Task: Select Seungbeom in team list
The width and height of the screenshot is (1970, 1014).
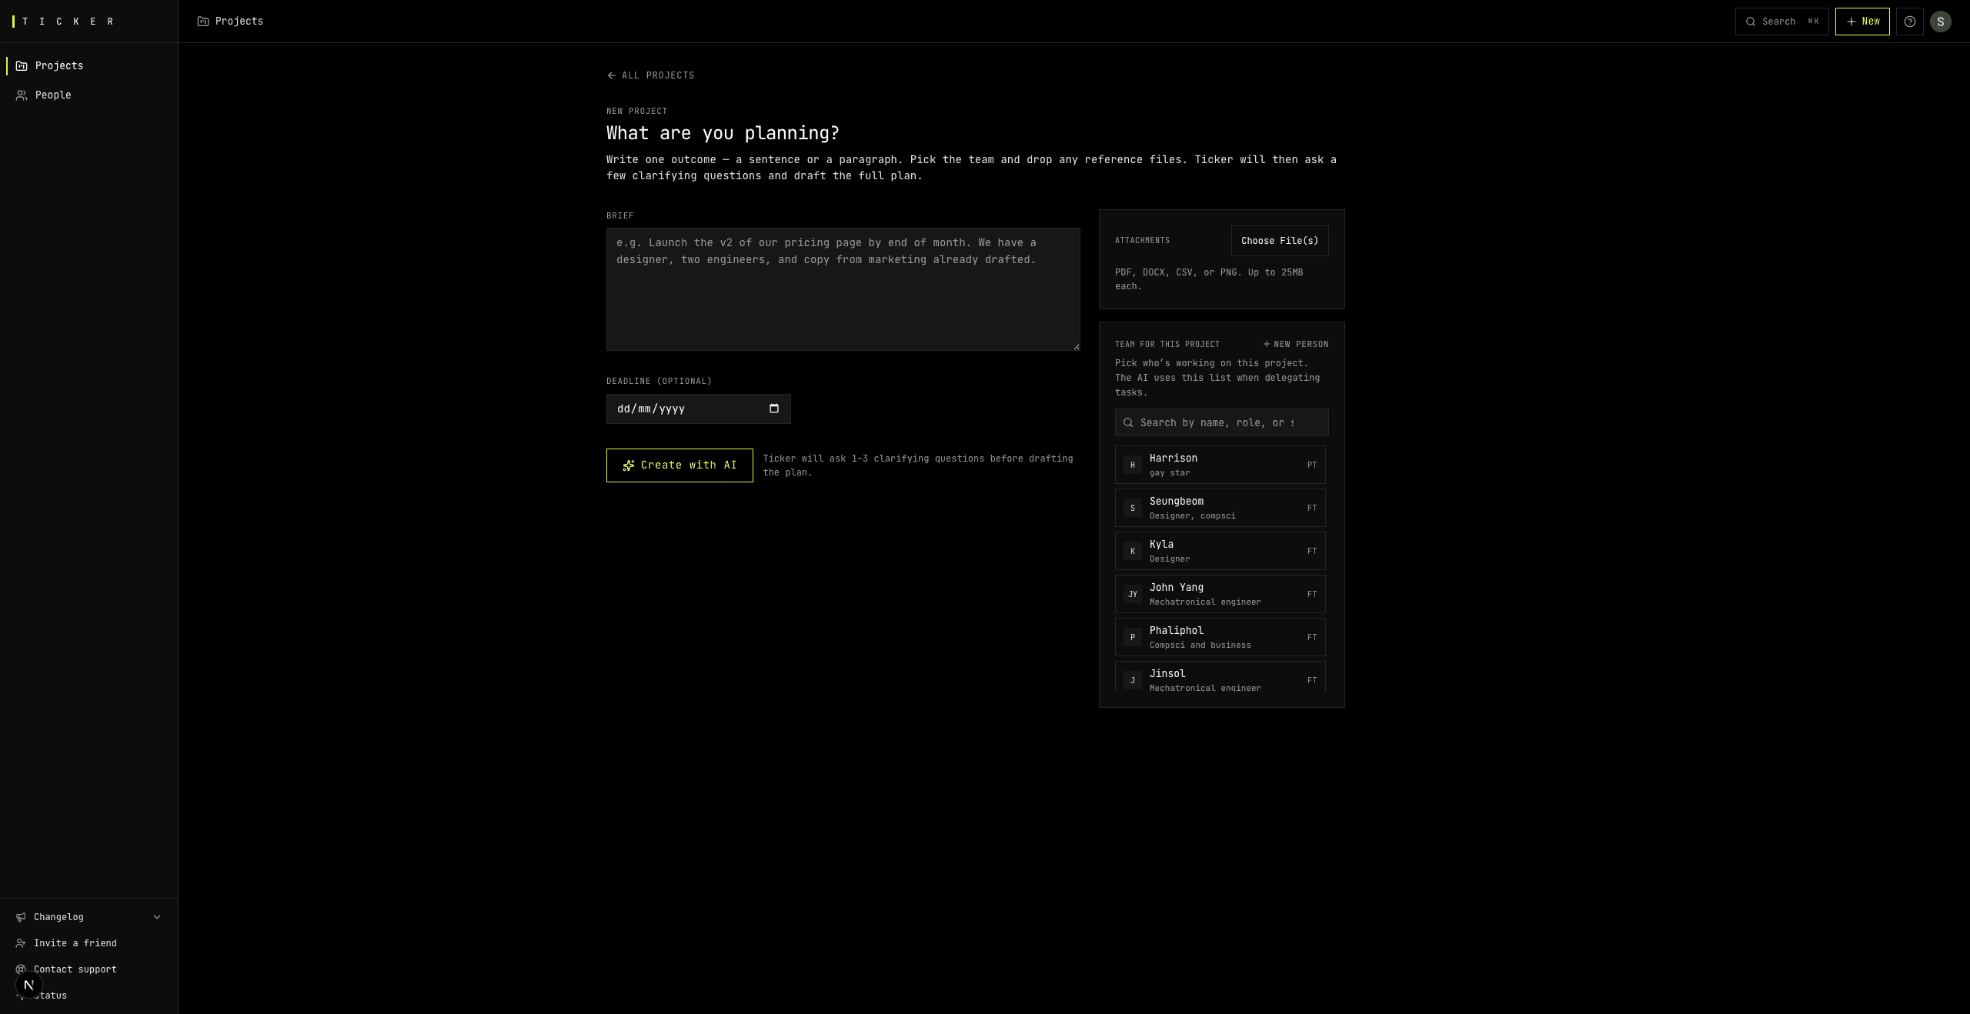Action: 1220,508
